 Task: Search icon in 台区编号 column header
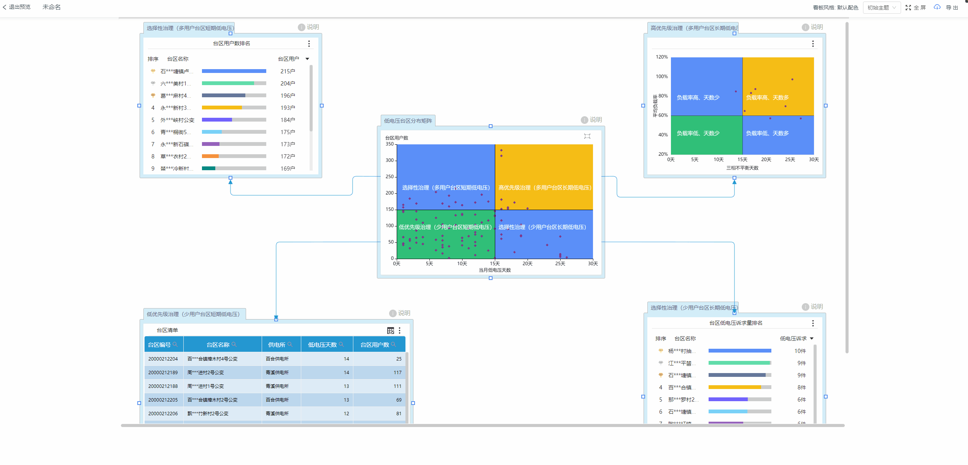175,345
